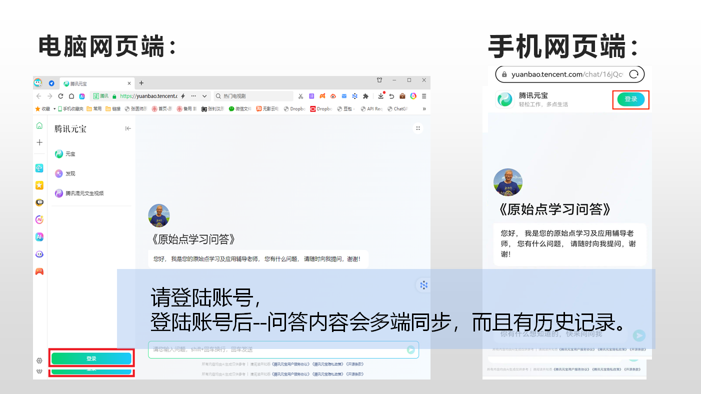Screen dimensions: 701x394
Task: Click the plus icon for new chat
Action: [x=39, y=142]
